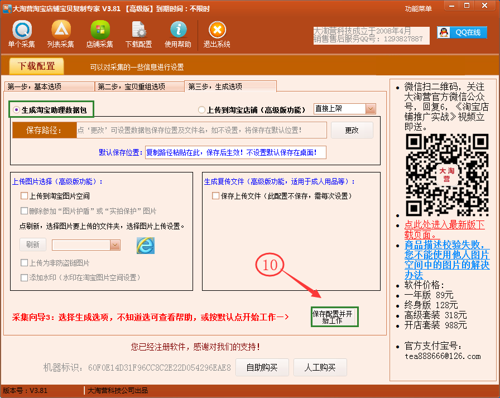
Task: Click the 人工购买 manual purchase button
Action: [320, 367]
